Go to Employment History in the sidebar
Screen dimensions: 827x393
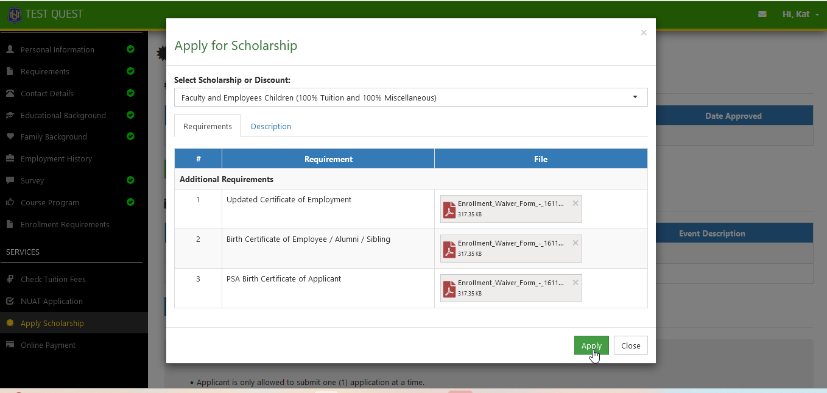pyautogui.click(x=56, y=158)
